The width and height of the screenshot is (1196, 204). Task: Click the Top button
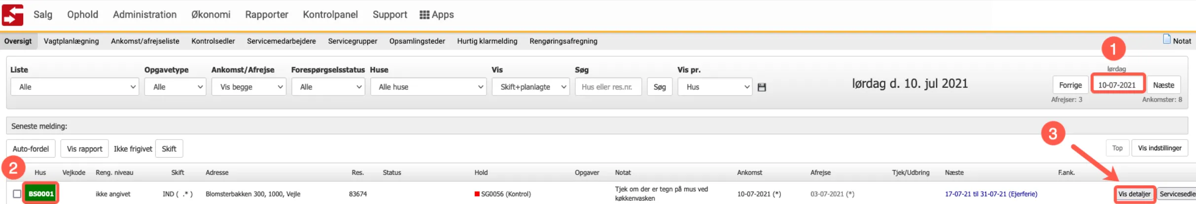(1117, 148)
